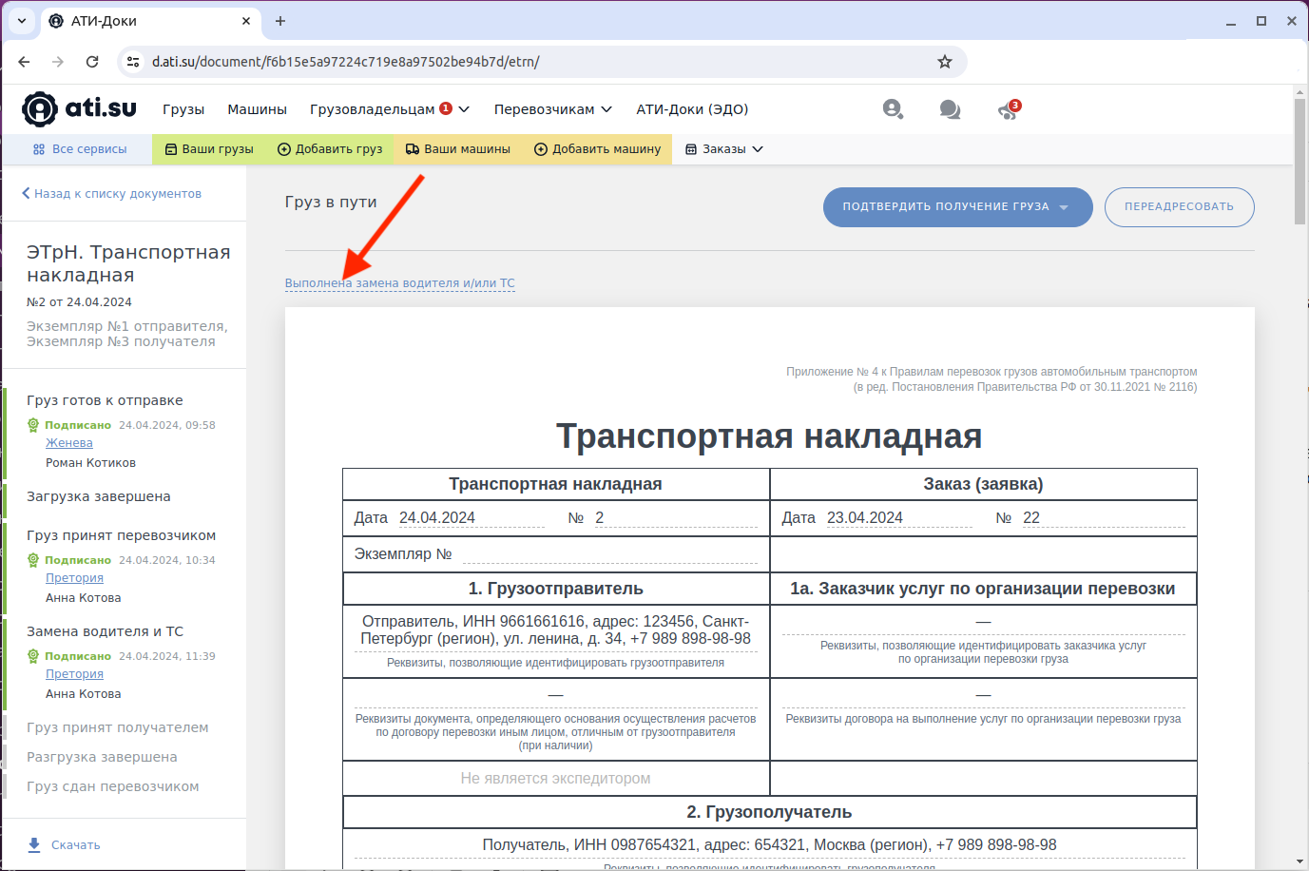Click the download icon beside Скачать
Viewport: 1309px width, 871px height.
click(34, 844)
